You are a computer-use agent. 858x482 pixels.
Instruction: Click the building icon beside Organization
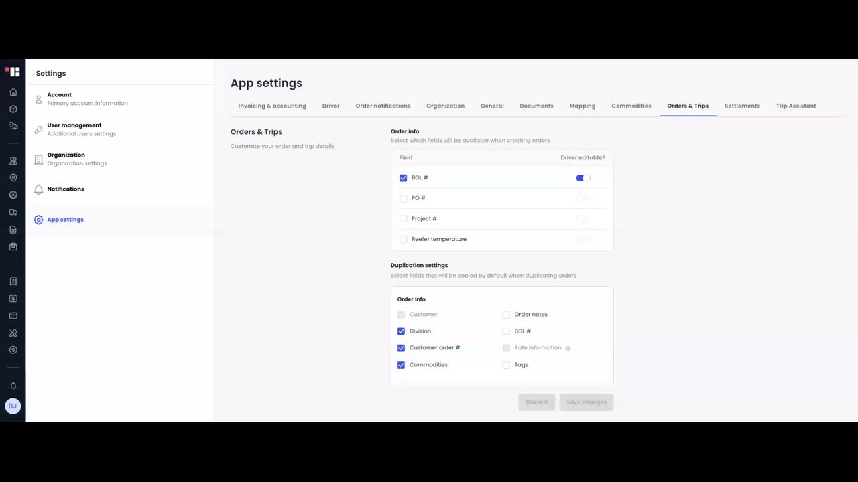(38, 159)
